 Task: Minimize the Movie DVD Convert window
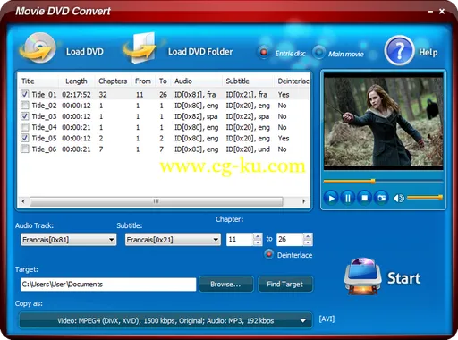point(430,12)
